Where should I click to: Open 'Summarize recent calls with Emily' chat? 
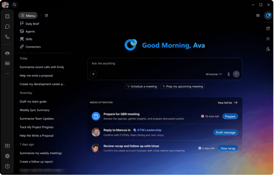coord(42,67)
